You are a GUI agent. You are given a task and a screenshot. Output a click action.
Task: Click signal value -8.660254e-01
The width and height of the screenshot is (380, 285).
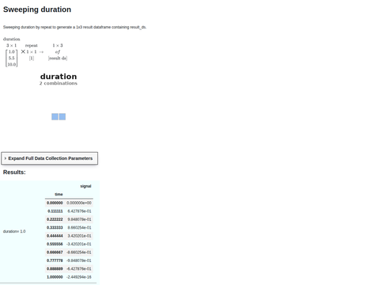pyautogui.click(x=79, y=253)
